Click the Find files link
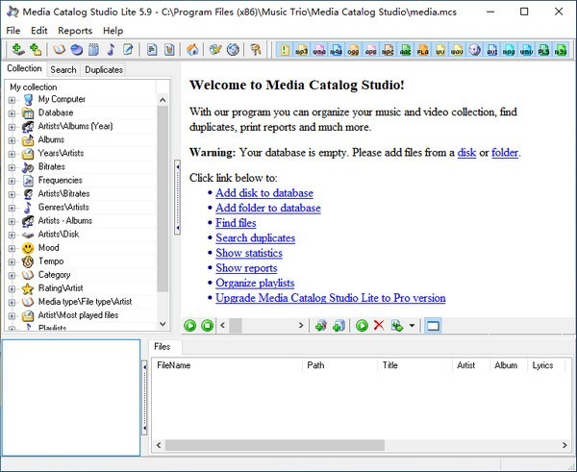The width and height of the screenshot is (577, 472). click(236, 223)
